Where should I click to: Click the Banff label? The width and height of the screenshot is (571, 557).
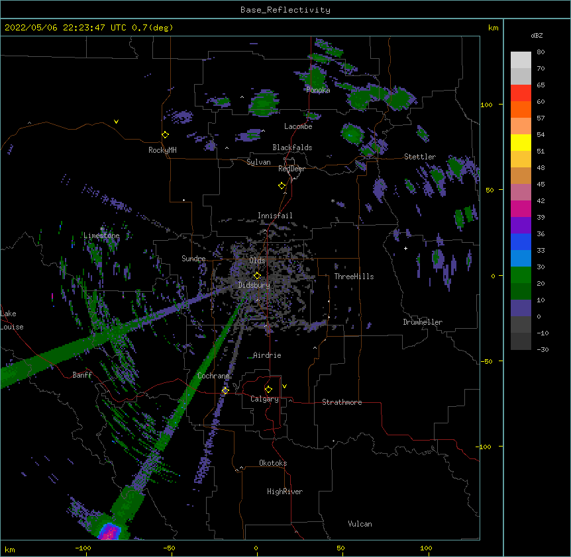pyautogui.click(x=82, y=375)
